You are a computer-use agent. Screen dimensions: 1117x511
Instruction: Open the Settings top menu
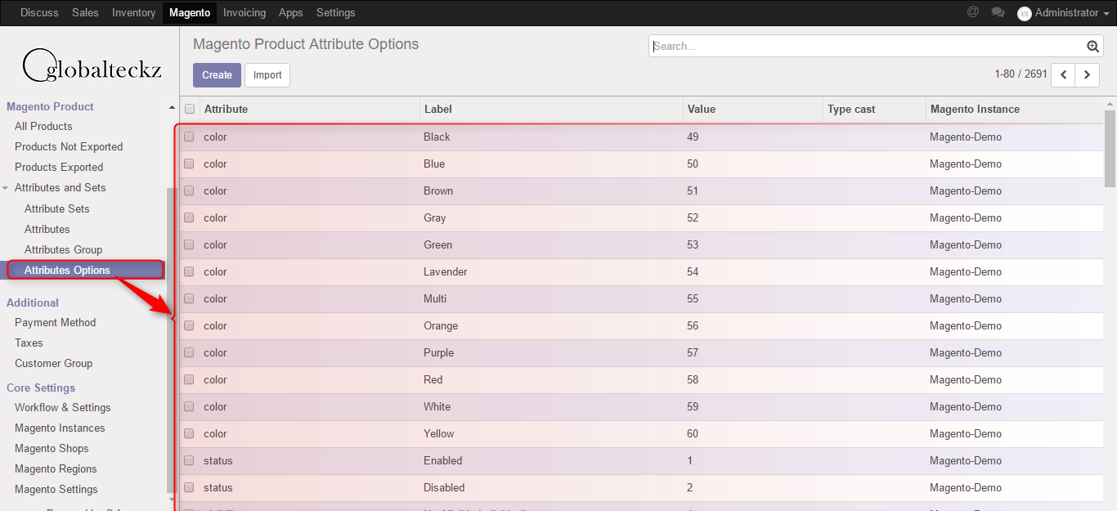click(335, 12)
